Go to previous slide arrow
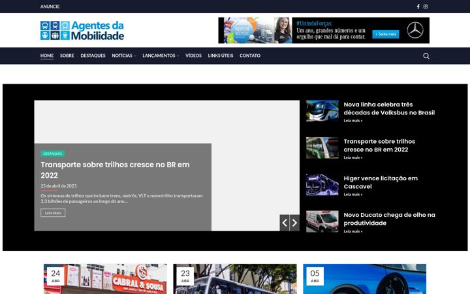 coord(285,223)
